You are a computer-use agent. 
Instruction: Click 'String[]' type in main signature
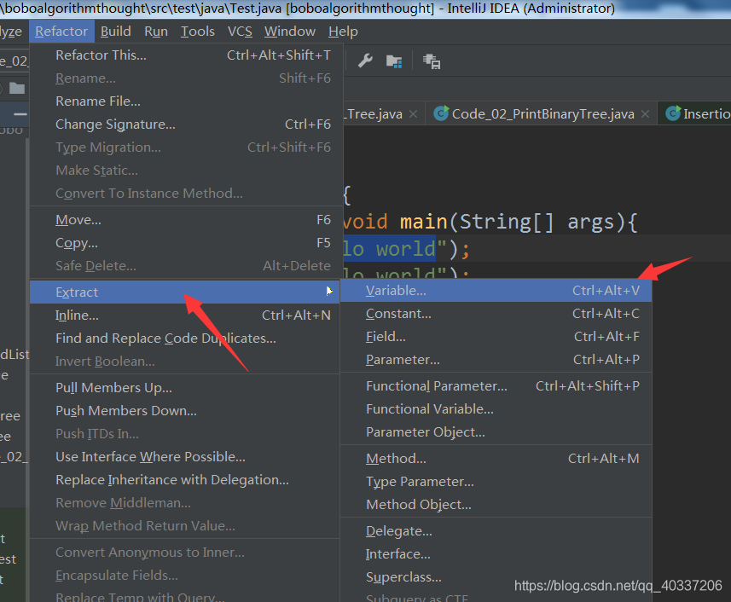[x=507, y=223]
